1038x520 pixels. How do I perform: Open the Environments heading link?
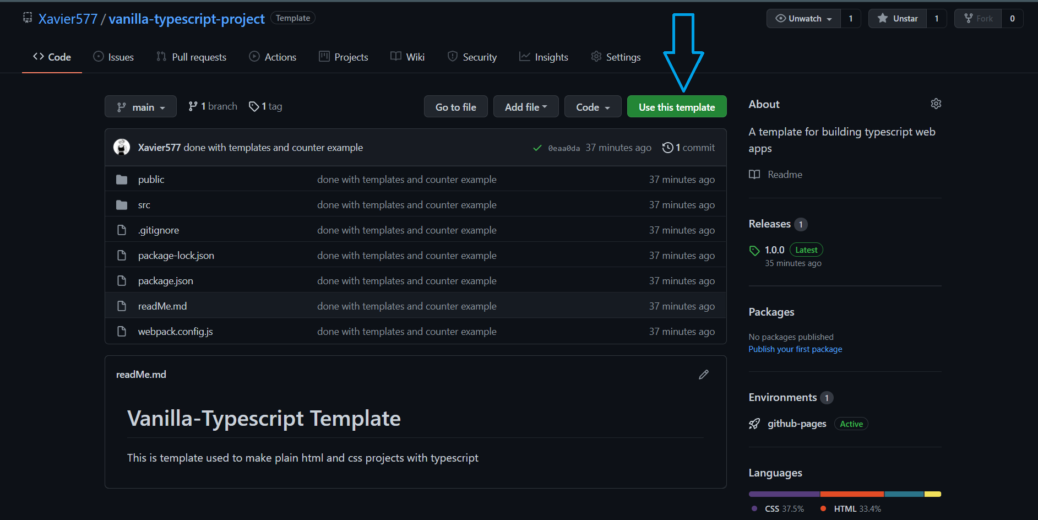[x=782, y=397]
